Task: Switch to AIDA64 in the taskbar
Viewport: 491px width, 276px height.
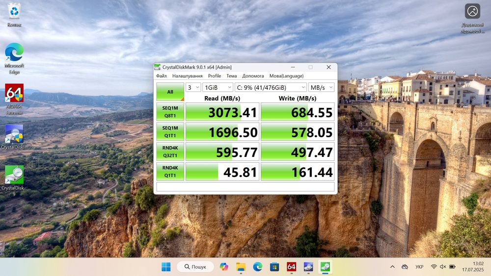Action: coord(291,267)
